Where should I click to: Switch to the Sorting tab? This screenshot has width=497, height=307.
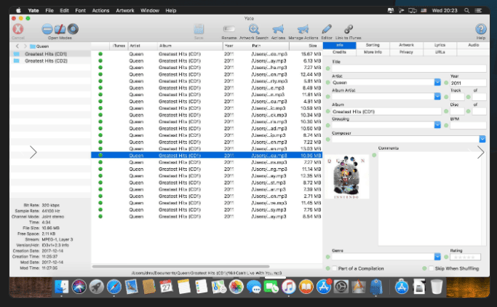tap(373, 45)
